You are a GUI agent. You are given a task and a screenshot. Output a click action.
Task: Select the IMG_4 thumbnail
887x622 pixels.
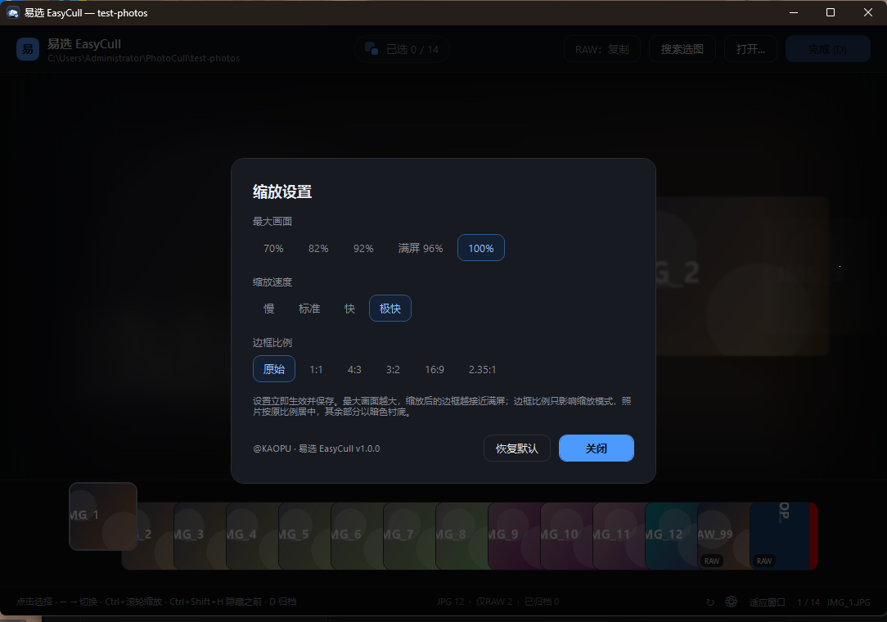tap(252, 535)
